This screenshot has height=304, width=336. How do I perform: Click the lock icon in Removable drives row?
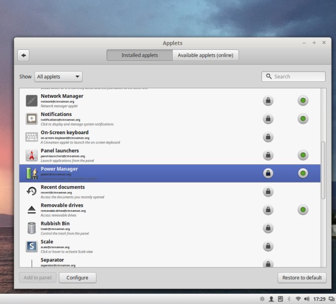pyautogui.click(x=268, y=210)
